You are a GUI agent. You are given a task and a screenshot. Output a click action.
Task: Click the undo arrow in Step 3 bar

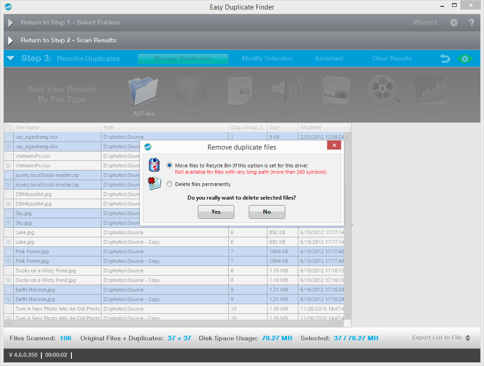[x=444, y=58]
